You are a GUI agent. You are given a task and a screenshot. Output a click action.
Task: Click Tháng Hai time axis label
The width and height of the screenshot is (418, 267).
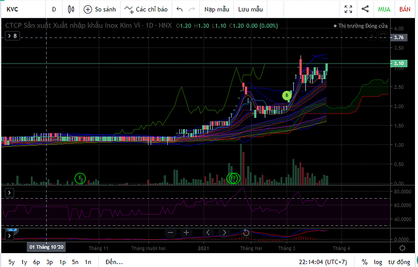(x=251, y=248)
